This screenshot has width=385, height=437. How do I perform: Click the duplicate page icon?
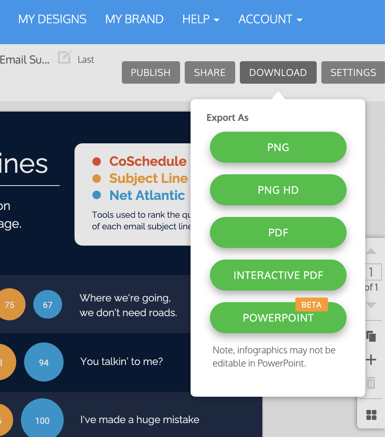pos(371,336)
